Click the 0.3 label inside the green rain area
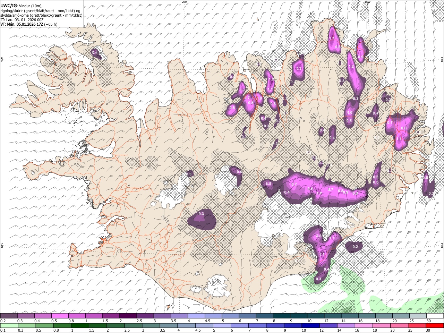 (x=318, y=279)
